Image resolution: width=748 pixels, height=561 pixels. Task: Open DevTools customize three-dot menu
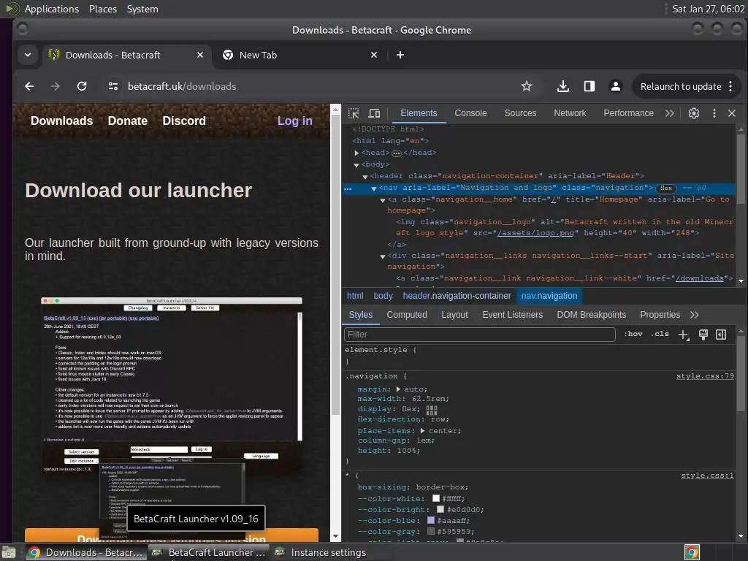[x=714, y=113]
